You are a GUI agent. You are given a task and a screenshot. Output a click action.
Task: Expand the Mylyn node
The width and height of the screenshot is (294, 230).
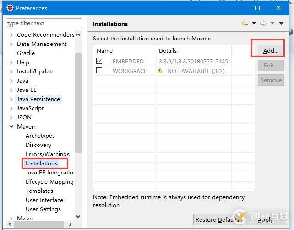[11, 219]
